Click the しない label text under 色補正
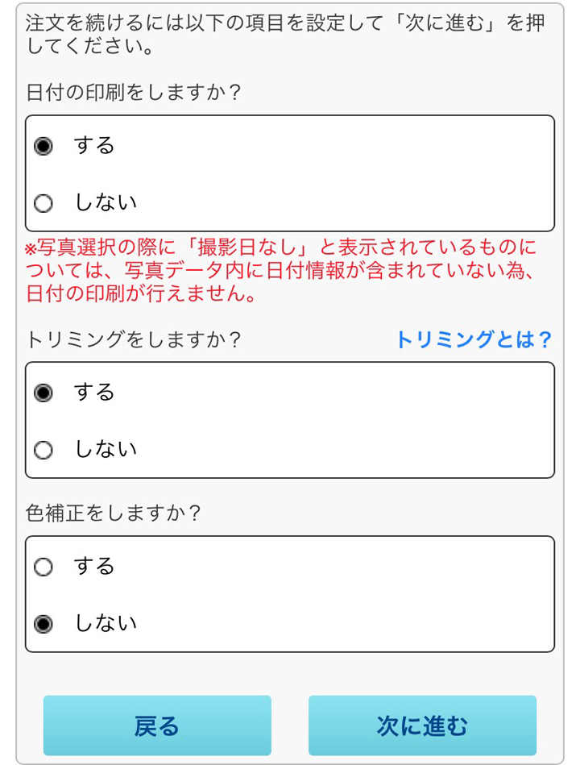Viewport: 580px width, 765px height. click(x=106, y=624)
